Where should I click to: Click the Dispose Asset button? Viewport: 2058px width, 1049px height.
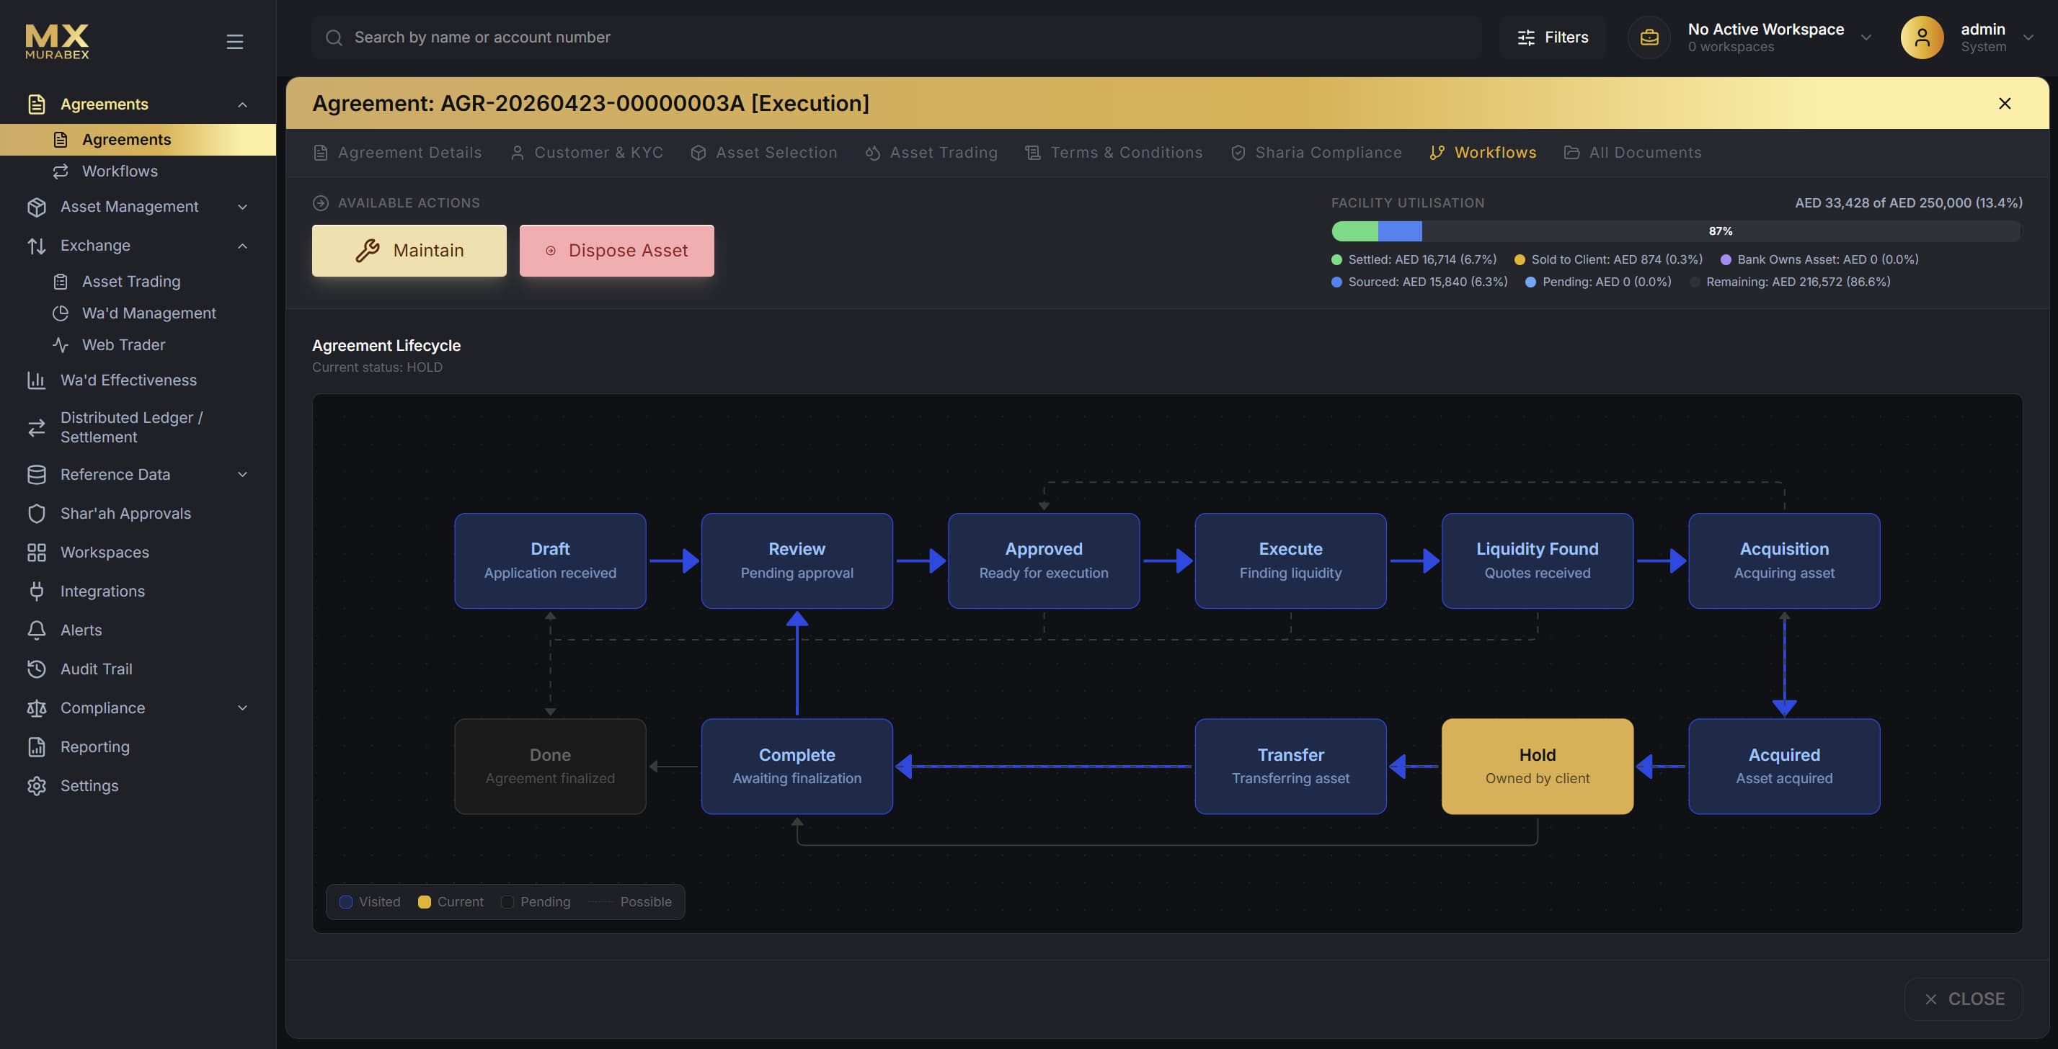tap(617, 251)
